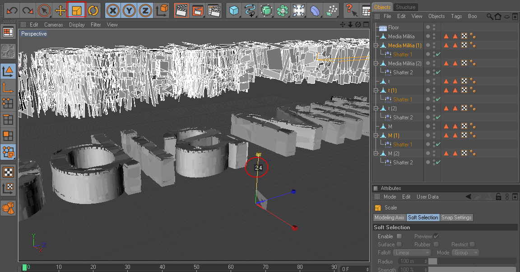Toggle the Floor visibility dot

click(428, 27)
